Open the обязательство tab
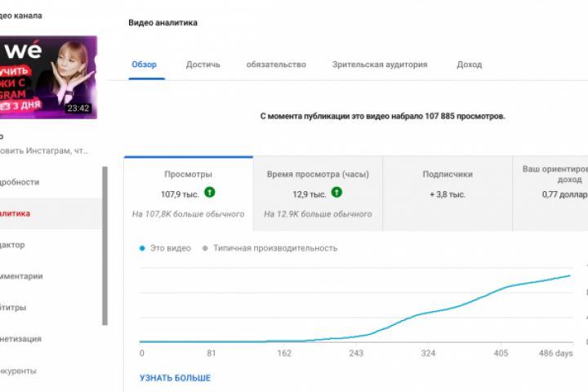The image size is (588, 392). click(x=276, y=65)
